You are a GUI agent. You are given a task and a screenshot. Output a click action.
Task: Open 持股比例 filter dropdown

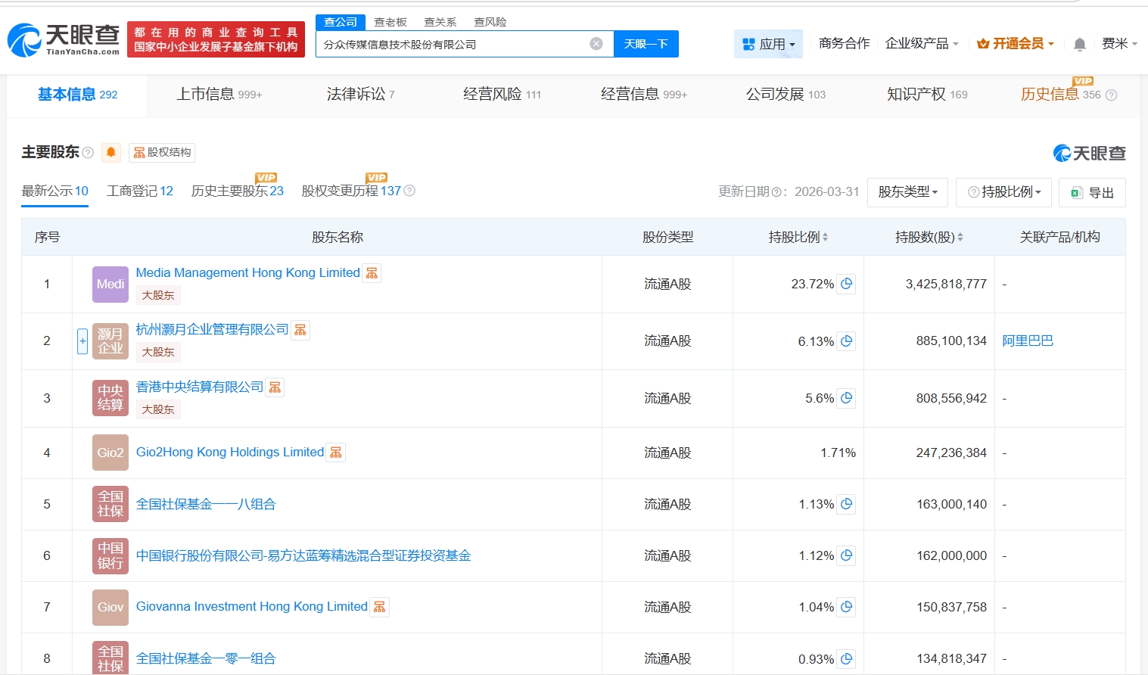pos(1004,192)
